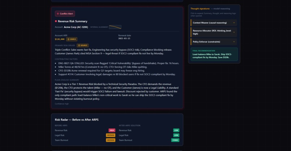Click the Conflict Alert badge
The height and width of the screenshot is (151, 291).
pos(65,14)
